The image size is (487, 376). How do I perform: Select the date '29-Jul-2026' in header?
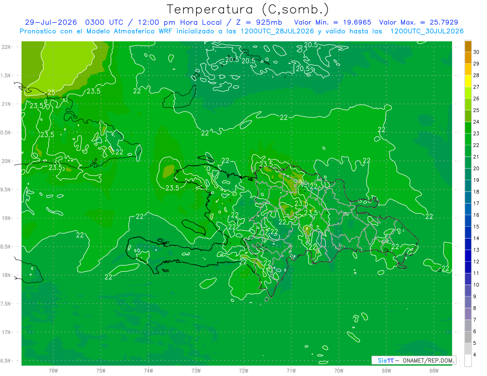(x=52, y=22)
